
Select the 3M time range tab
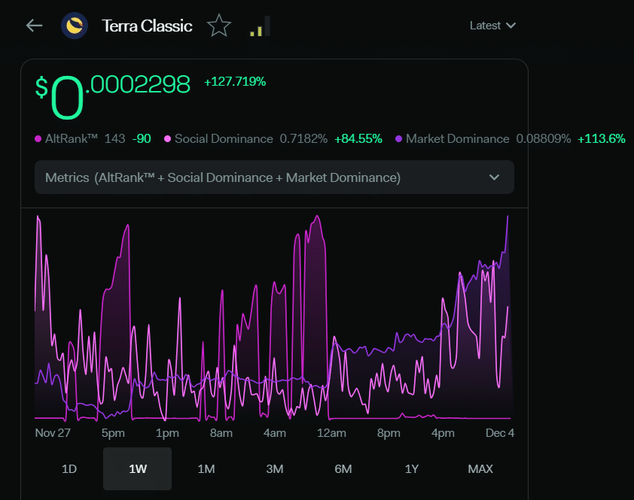(x=275, y=469)
